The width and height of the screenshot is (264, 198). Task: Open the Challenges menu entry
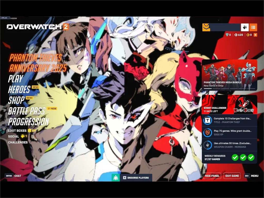[x=18, y=142]
